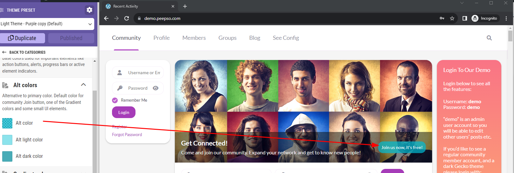Click the site lock icon
The image size is (514, 173).
point(139,18)
